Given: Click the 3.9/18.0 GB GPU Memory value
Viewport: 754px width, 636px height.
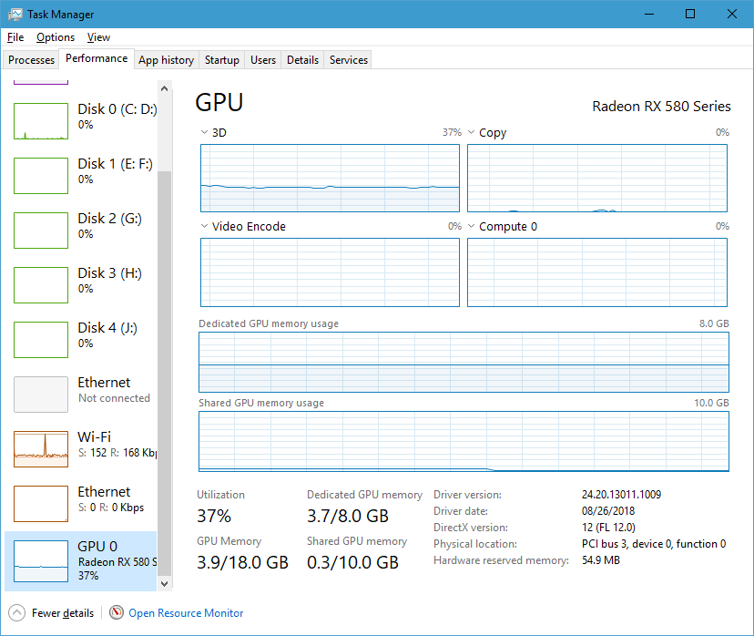Looking at the screenshot, I should pyautogui.click(x=242, y=562).
